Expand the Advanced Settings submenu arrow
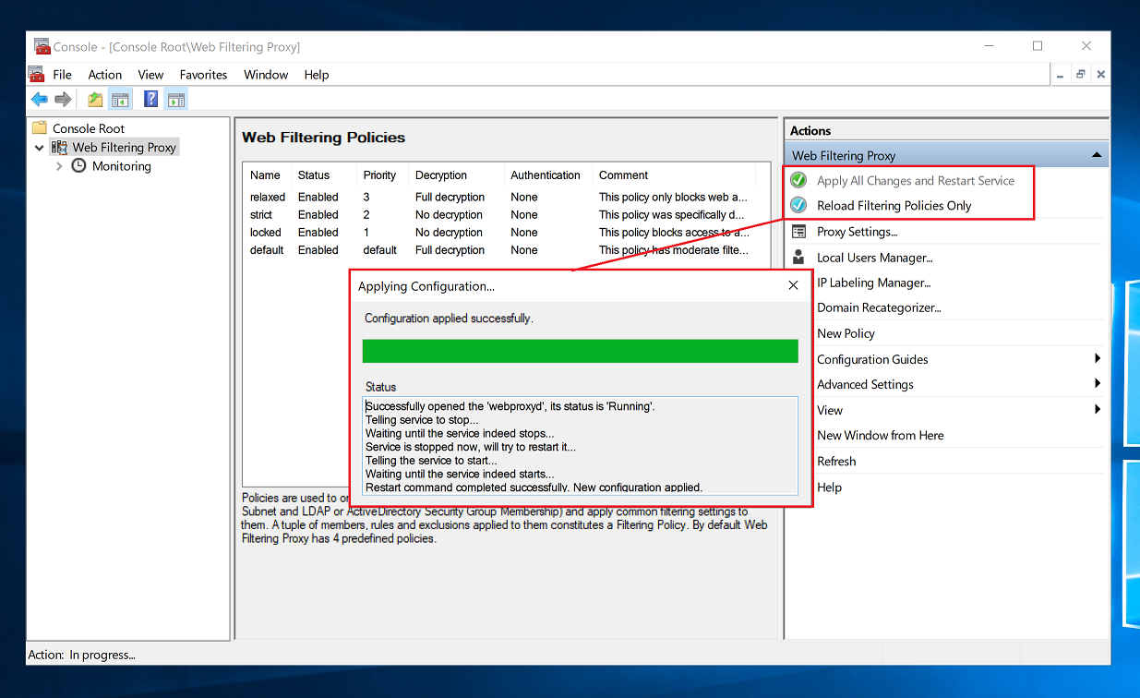The width and height of the screenshot is (1140, 698). (x=1098, y=383)
